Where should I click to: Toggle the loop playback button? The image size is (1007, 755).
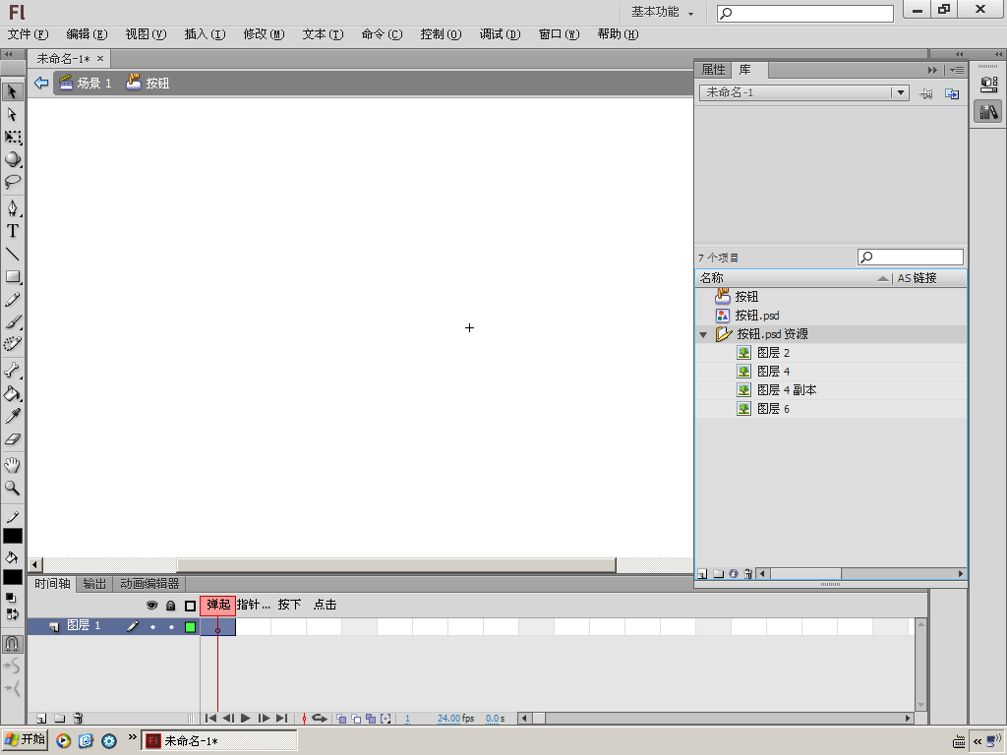(320, 719)
